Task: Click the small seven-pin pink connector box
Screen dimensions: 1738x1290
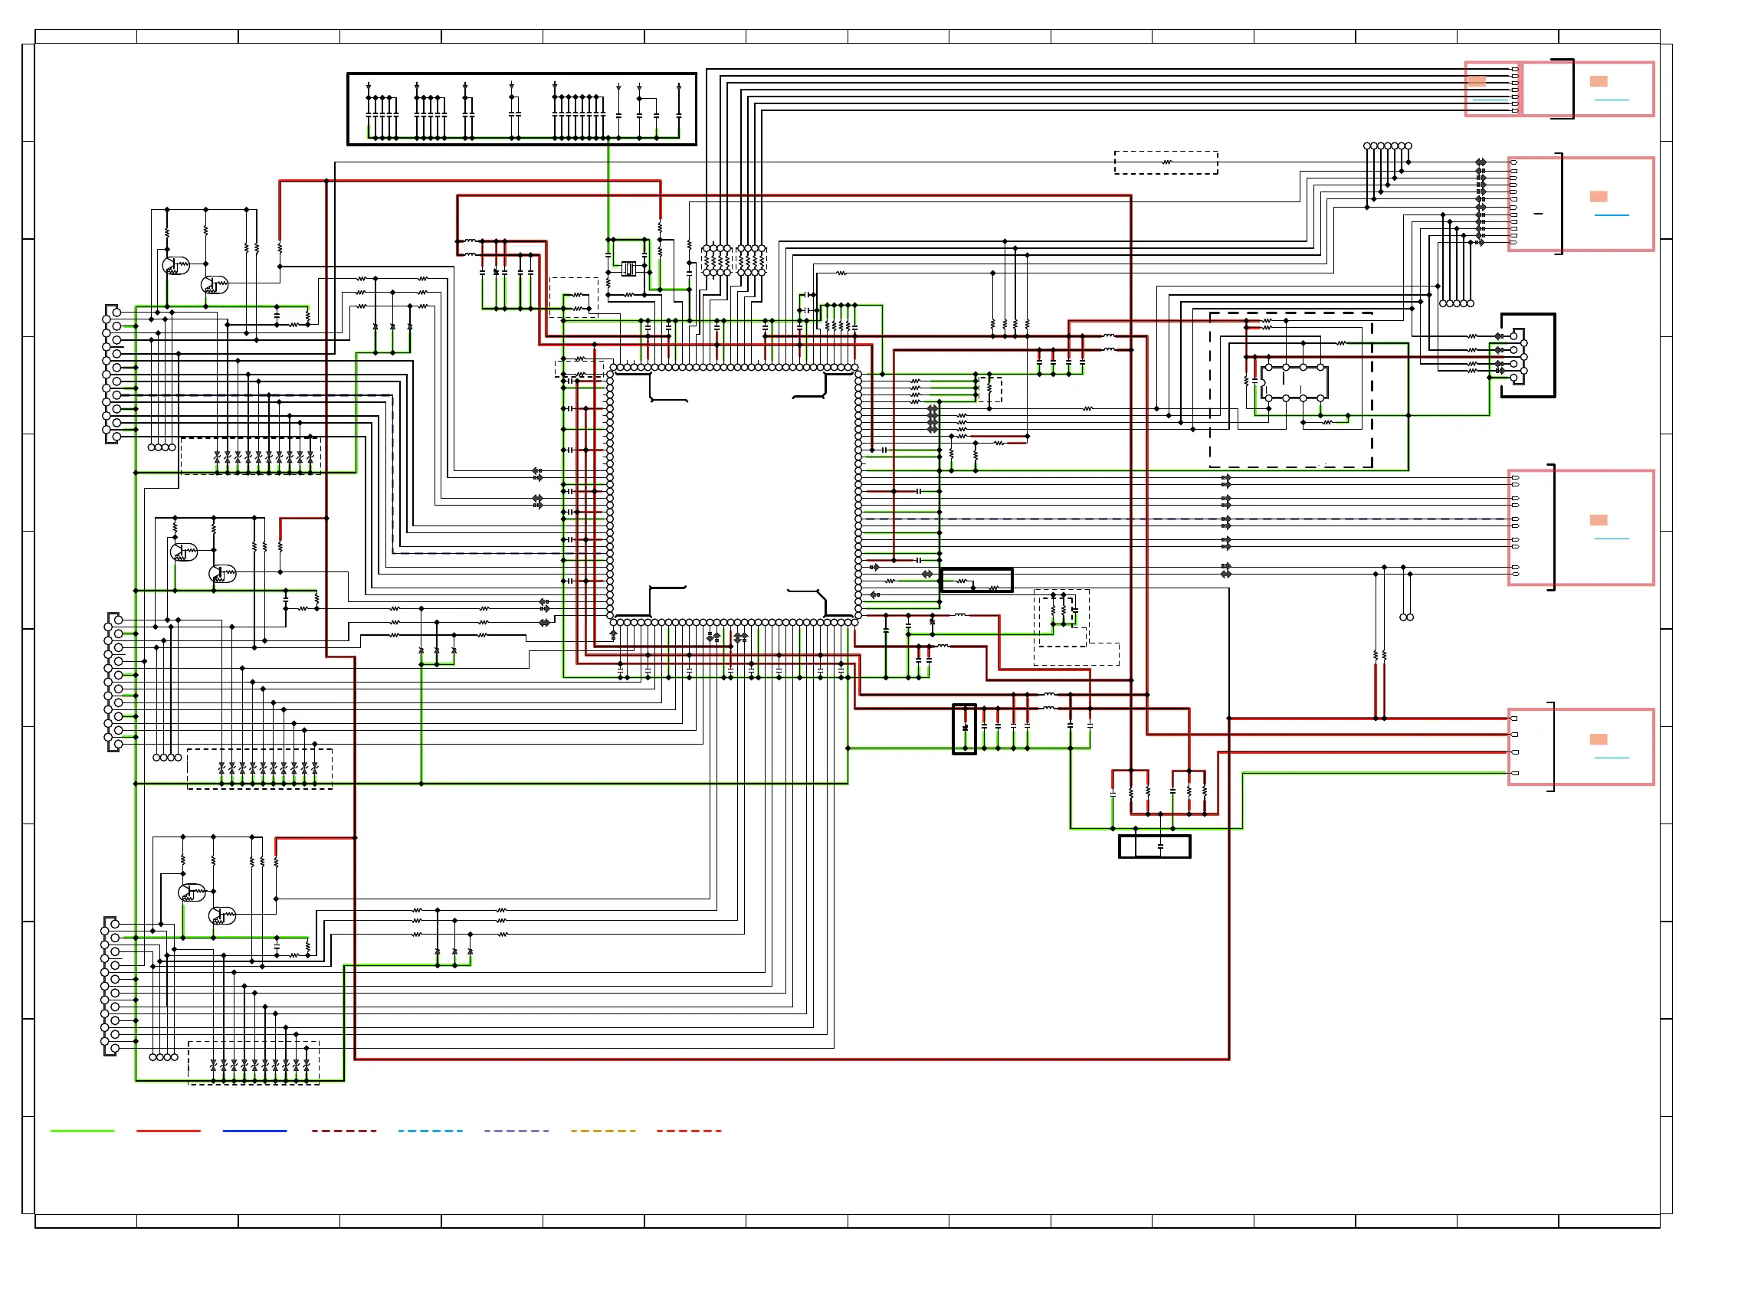Action: [x=1492, y=89]
